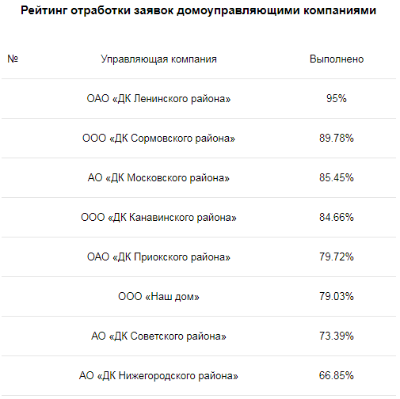Select the № column header
This screenshot has height=399, width=400.
click(x=13, y=59)
